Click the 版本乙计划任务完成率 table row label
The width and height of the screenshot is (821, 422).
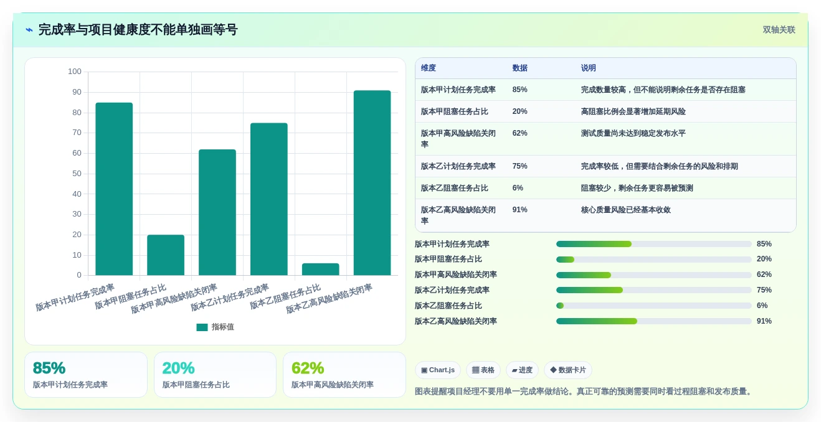458,166
